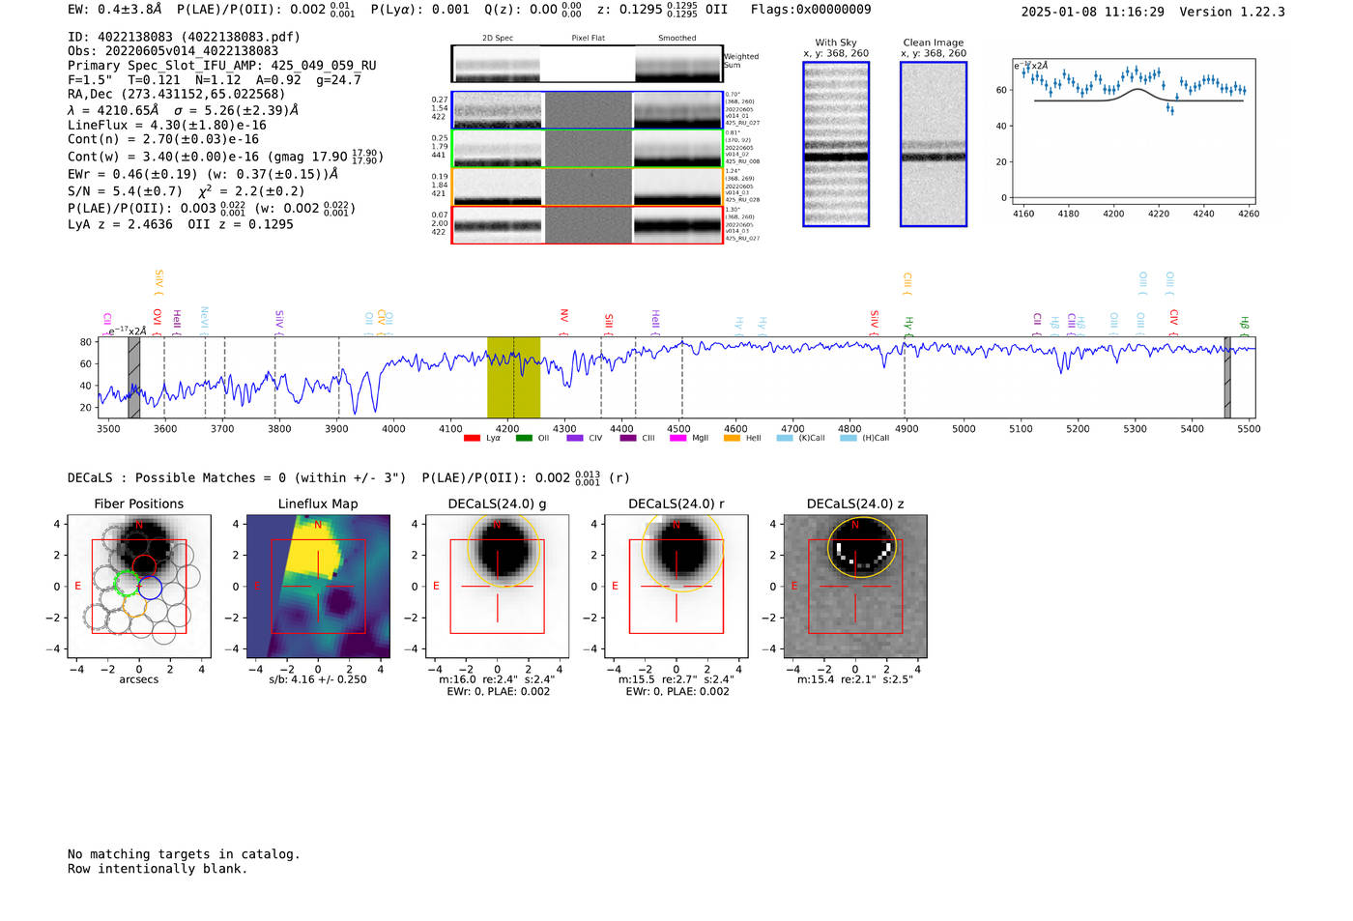Click the 'Flags:0x00000009' text
Screen dimensions: 1353x921
pos(811,10)
